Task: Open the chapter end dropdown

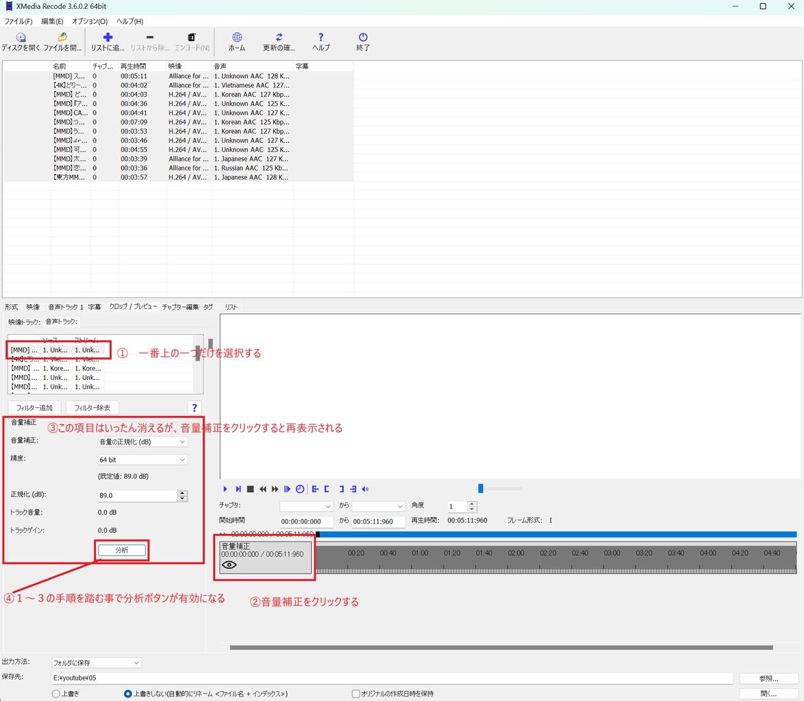Action: (379, 507)
